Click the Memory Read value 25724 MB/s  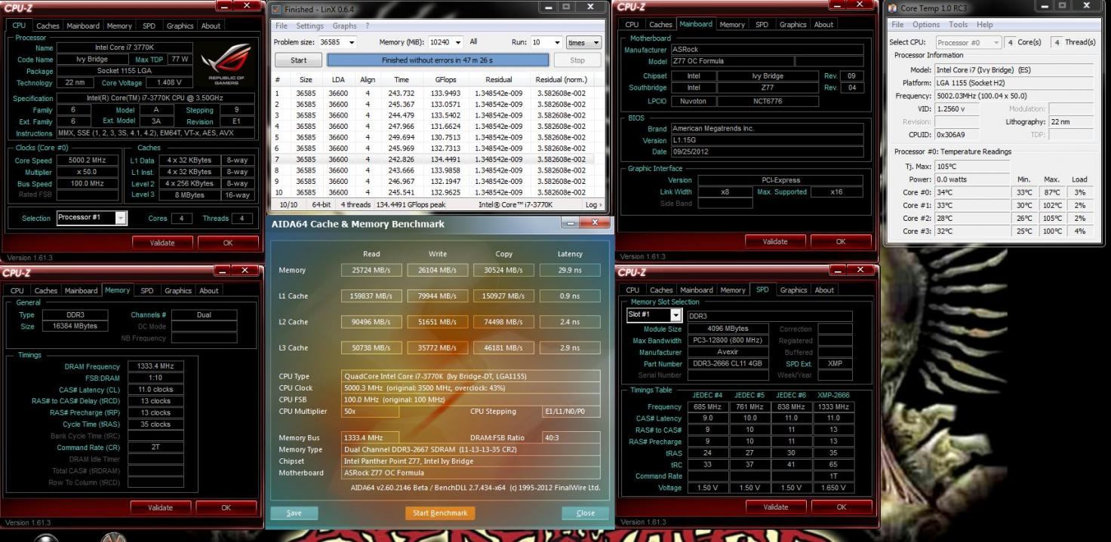(371, 270)
